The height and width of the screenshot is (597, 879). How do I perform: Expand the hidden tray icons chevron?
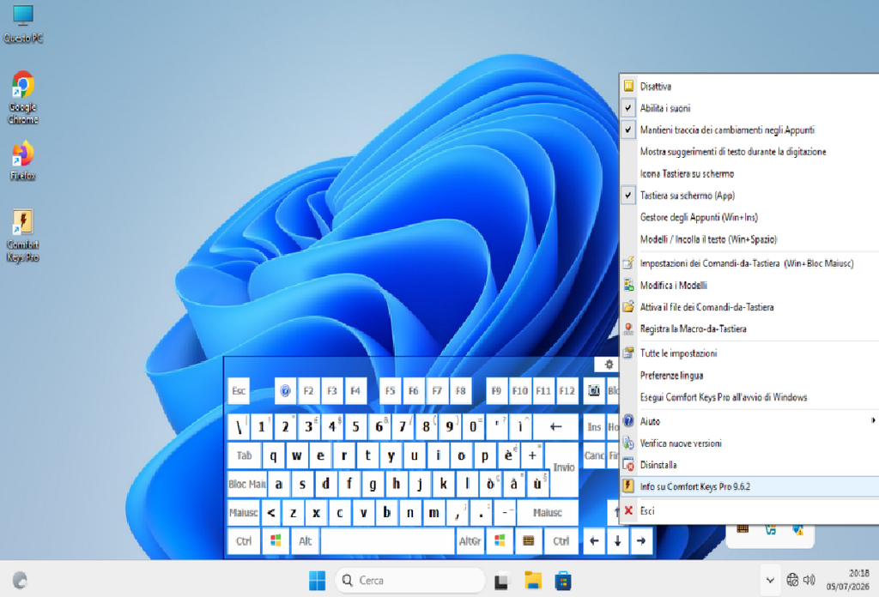click(770, 580)
